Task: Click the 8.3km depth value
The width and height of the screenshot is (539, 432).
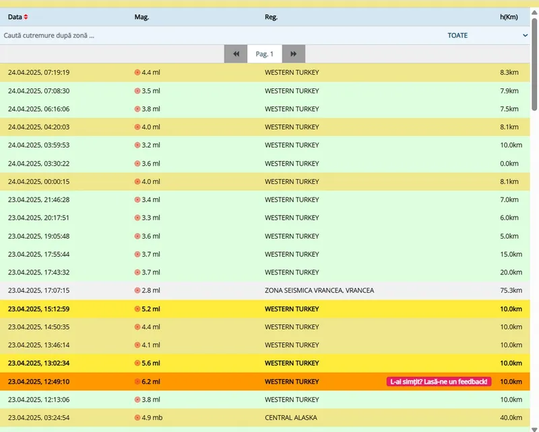Action: click(x=509, y=72)
